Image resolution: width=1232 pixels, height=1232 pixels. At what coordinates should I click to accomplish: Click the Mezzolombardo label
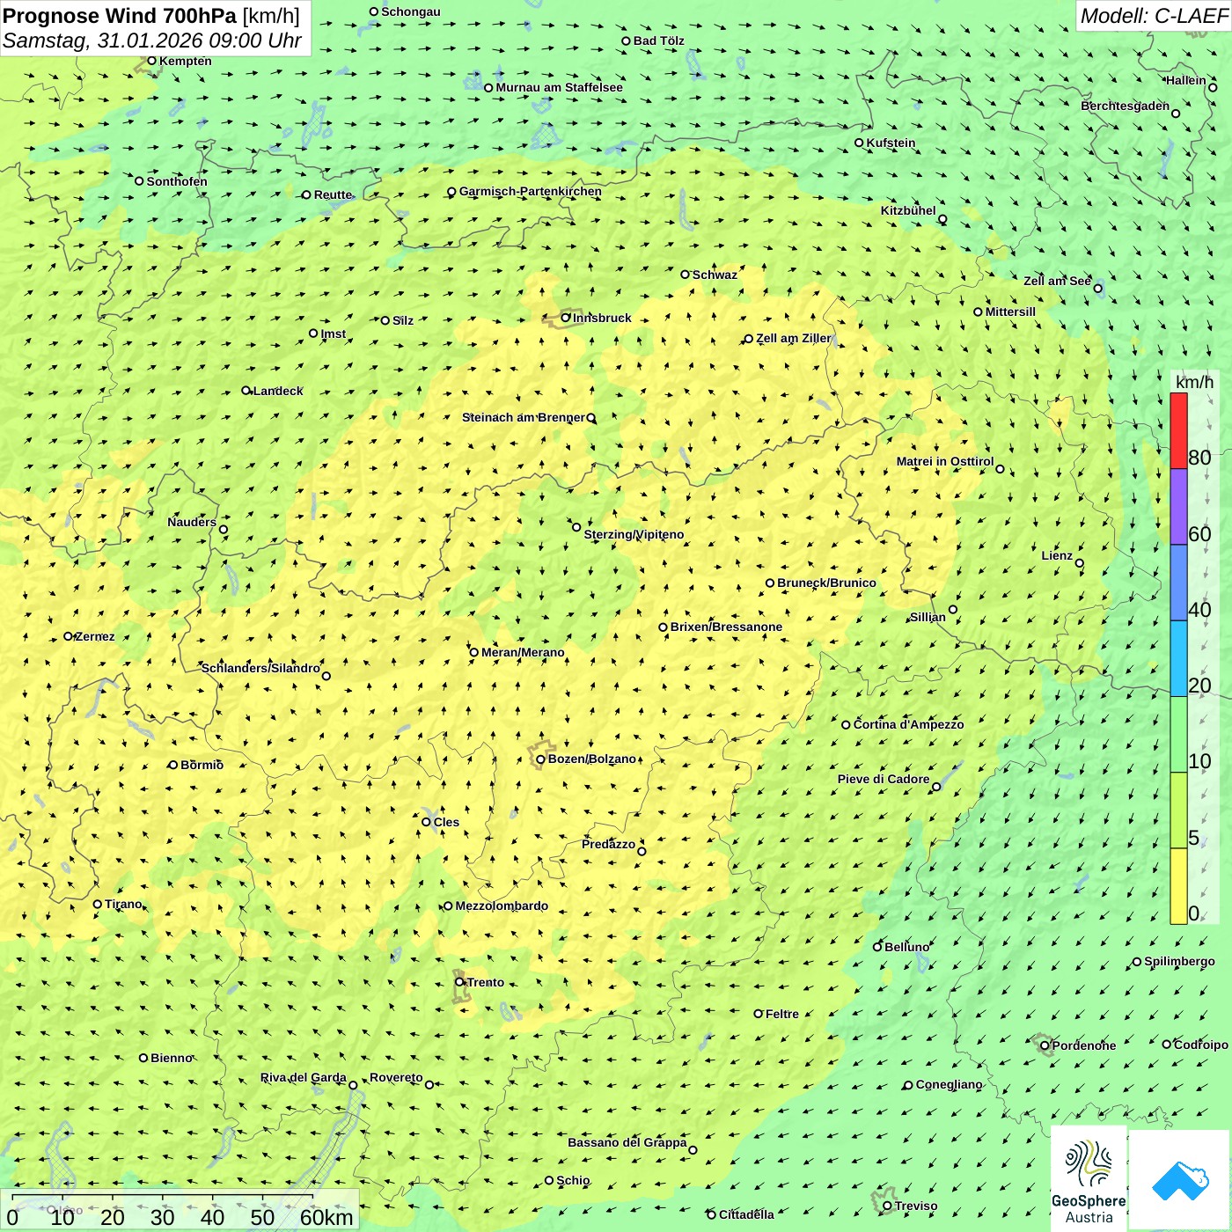coord(502,906)
